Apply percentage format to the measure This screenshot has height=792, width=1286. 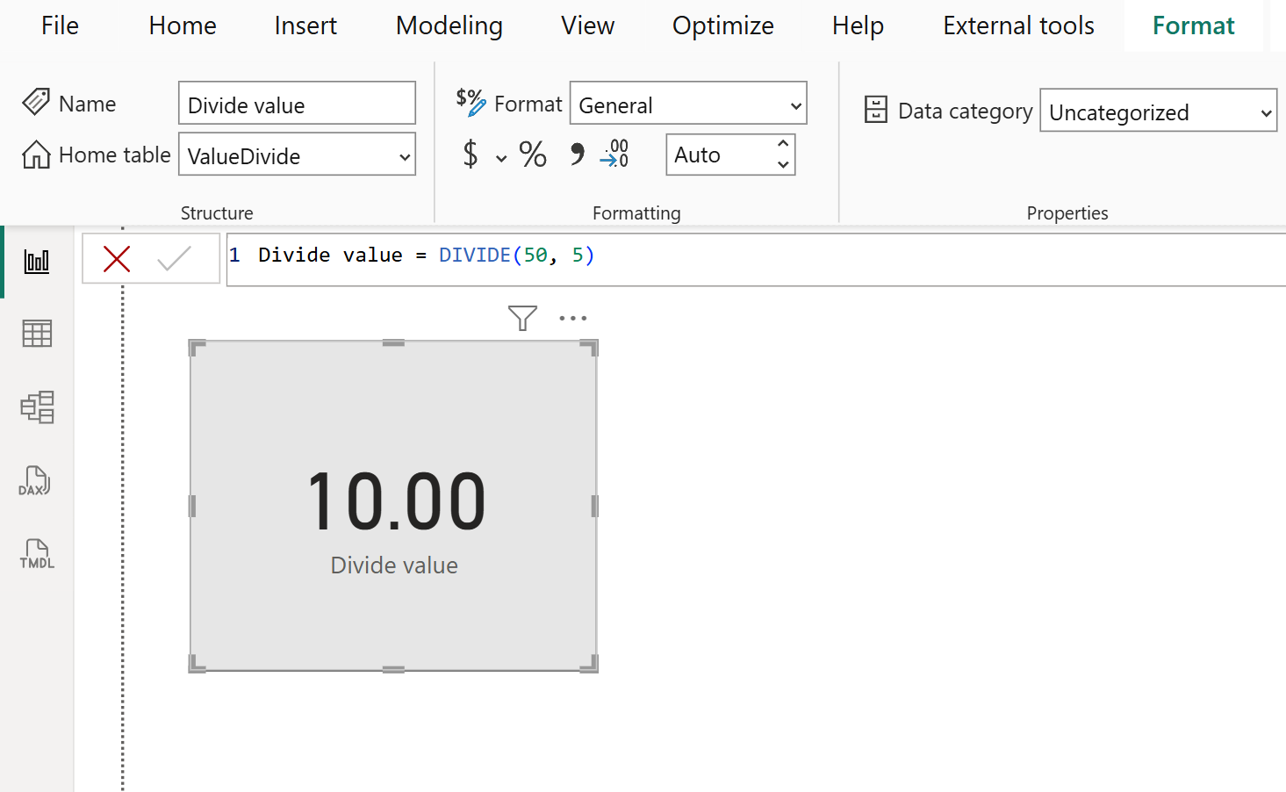532,154
